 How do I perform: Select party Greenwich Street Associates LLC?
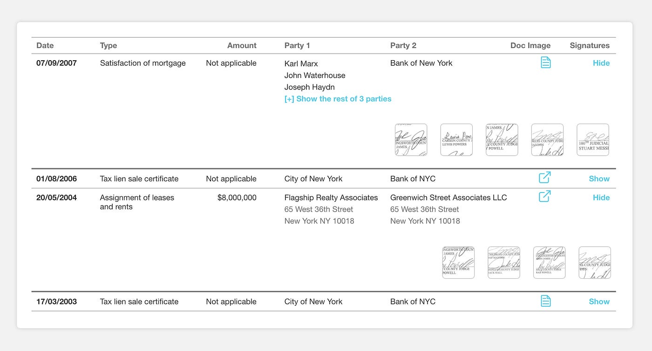click(448, 197)
